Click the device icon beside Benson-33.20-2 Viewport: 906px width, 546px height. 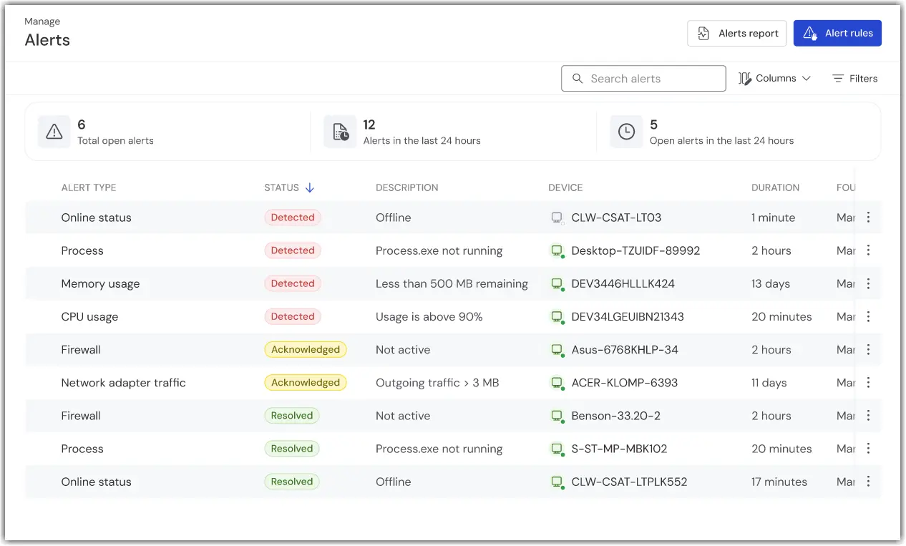pyautogui.click(x=557, y=416)
